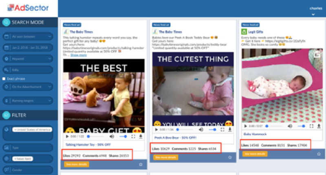Download the talking hamster video
Screen dimensions: 326x175
click(x=141, y=136)
